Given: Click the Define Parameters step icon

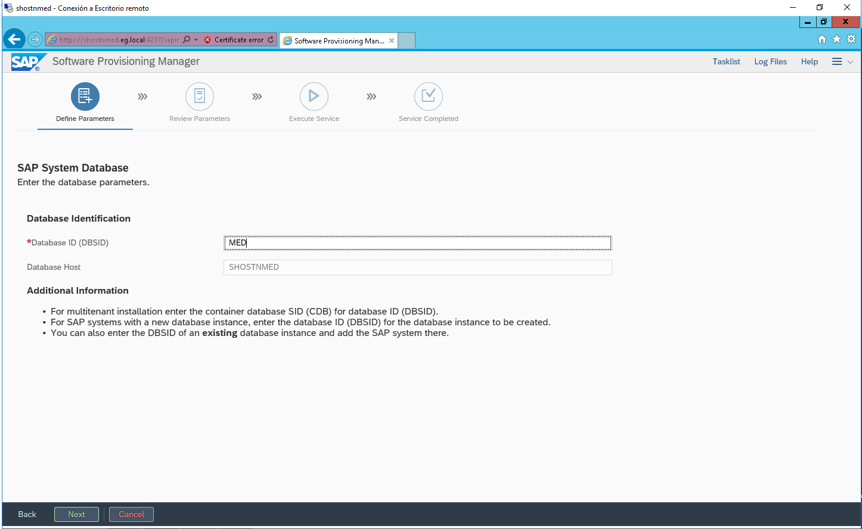Looking at the screenshot, I should [x=85, y=97].
